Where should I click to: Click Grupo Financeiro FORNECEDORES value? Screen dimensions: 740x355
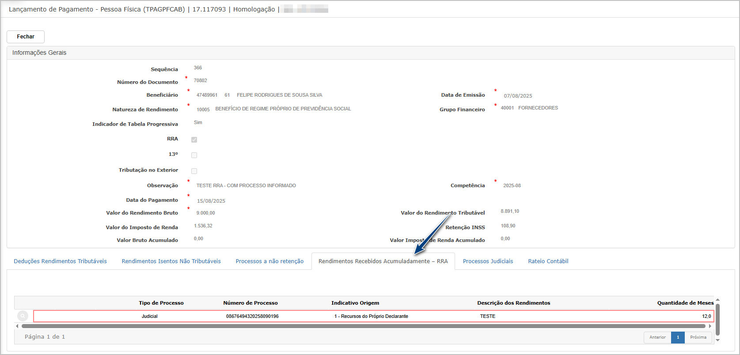538,108
